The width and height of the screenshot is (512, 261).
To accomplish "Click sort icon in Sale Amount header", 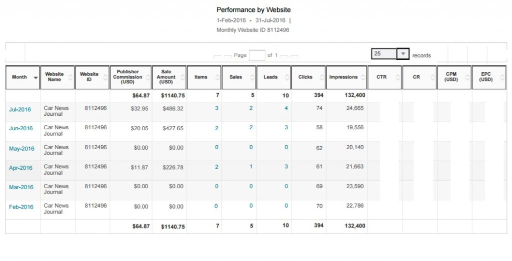I will (x=182, y=77).
